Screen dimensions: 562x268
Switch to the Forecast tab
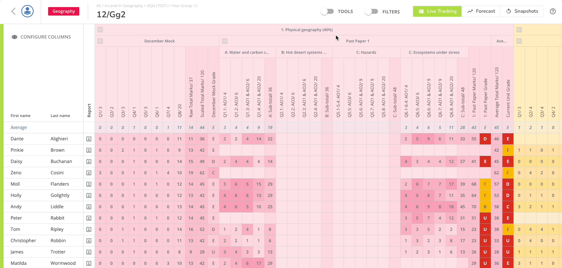point(481,11)
